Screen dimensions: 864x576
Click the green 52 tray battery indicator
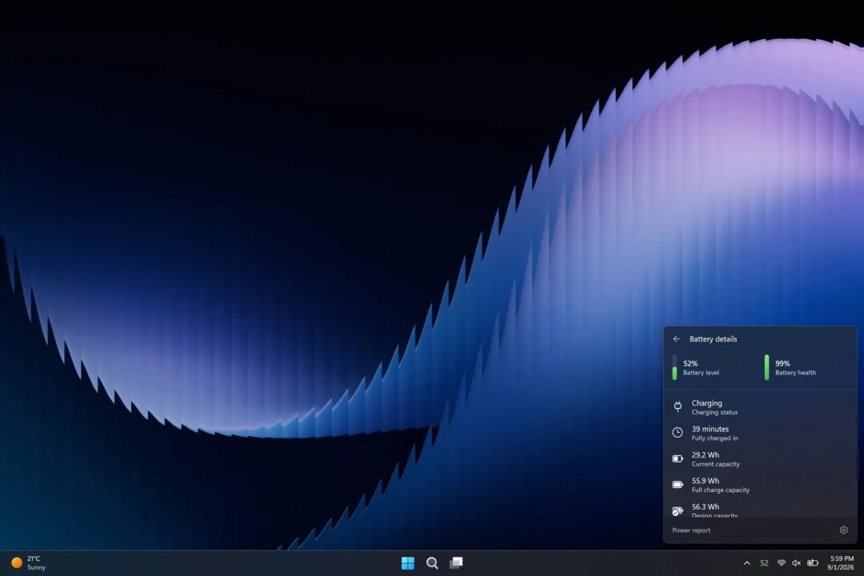pyautogui.click(x=764, y=562)
